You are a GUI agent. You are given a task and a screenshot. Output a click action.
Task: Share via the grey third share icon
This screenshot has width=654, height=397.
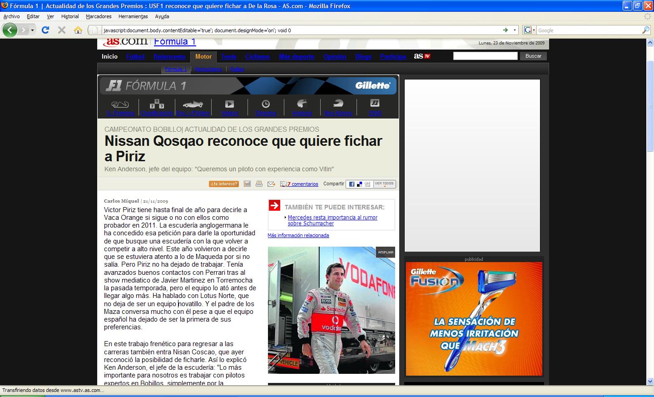(367, 184)
